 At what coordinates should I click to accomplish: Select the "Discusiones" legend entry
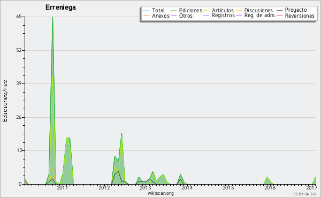(258, 10)
